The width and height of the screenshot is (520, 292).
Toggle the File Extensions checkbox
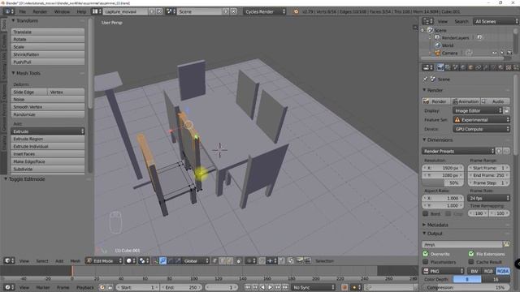coord(471,254)
